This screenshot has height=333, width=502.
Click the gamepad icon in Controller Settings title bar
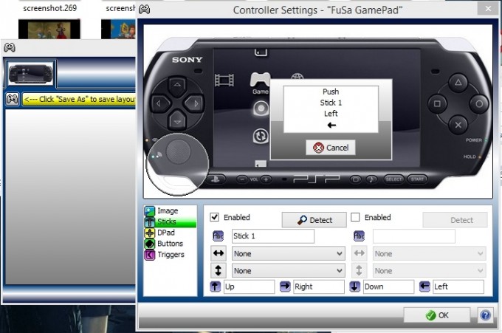(145, 10)
